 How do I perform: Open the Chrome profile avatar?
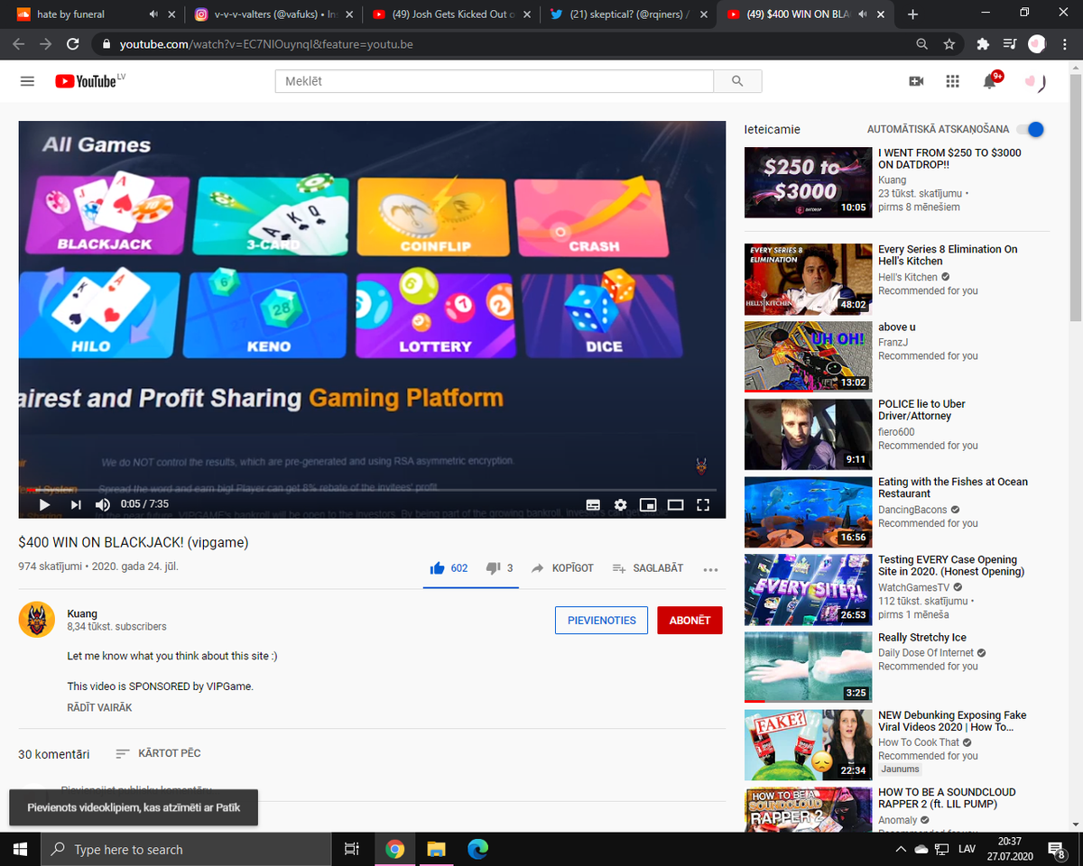click(1037, 43)
